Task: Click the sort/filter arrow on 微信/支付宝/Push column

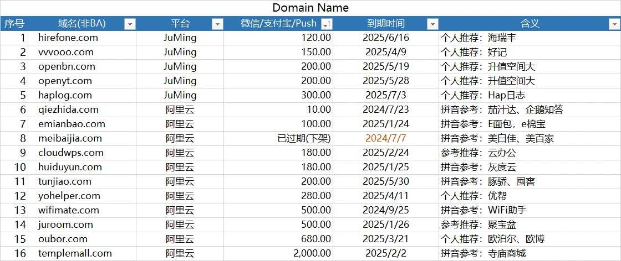Action: click(327, 24)
